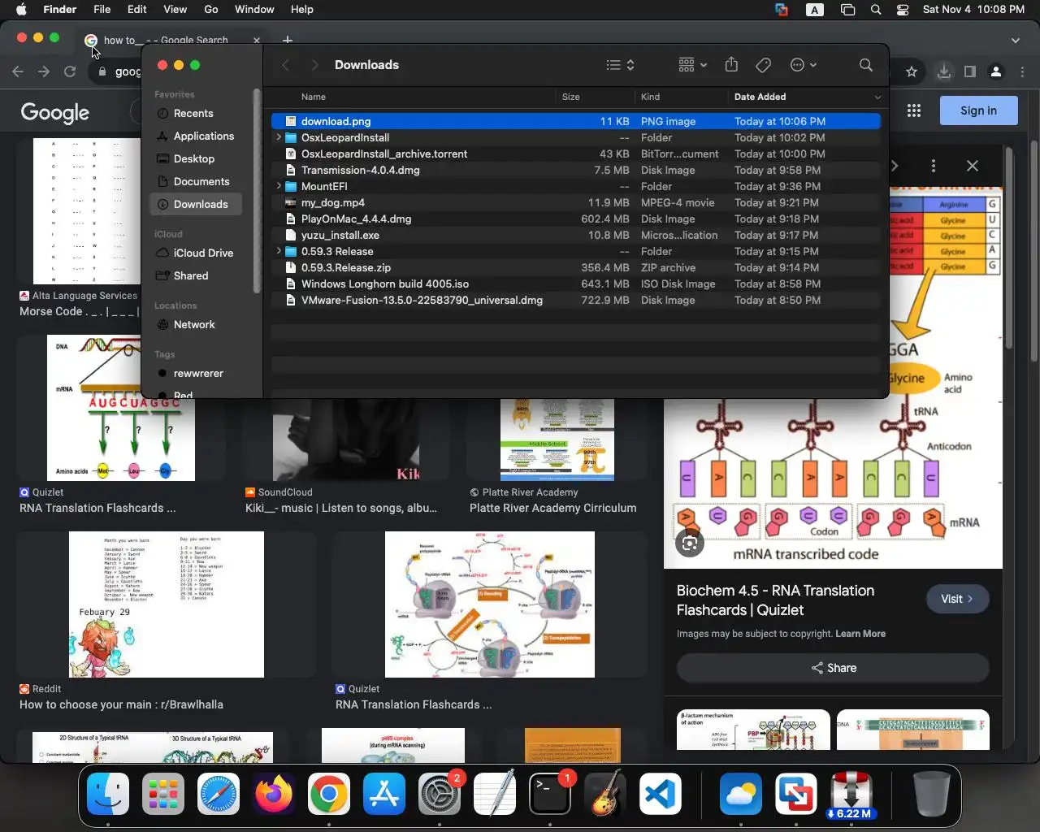This screenshot has width=1040, height=832.
Task: Click Reddit Brawlhalla image thumbnail
Action: pos(167,604)
